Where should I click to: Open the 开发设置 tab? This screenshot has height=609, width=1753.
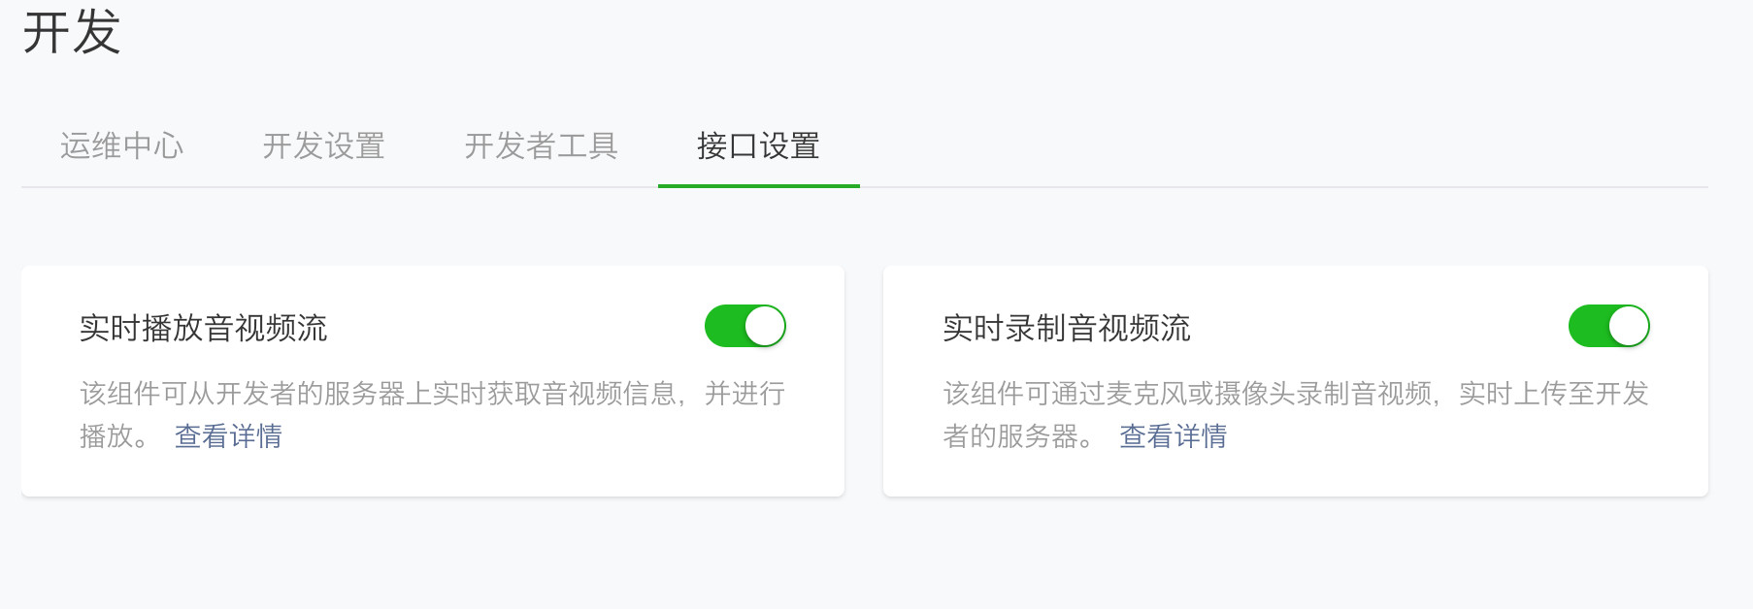(x=323, y=145)
